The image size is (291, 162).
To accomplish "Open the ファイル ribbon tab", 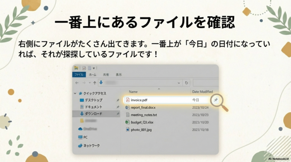I will pos(79,75).
